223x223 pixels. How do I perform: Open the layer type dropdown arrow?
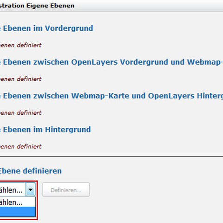[31, 190]
